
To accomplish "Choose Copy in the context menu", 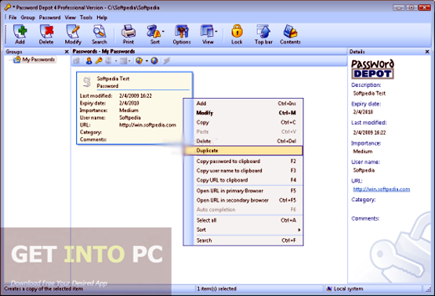I will coord(243,122).
